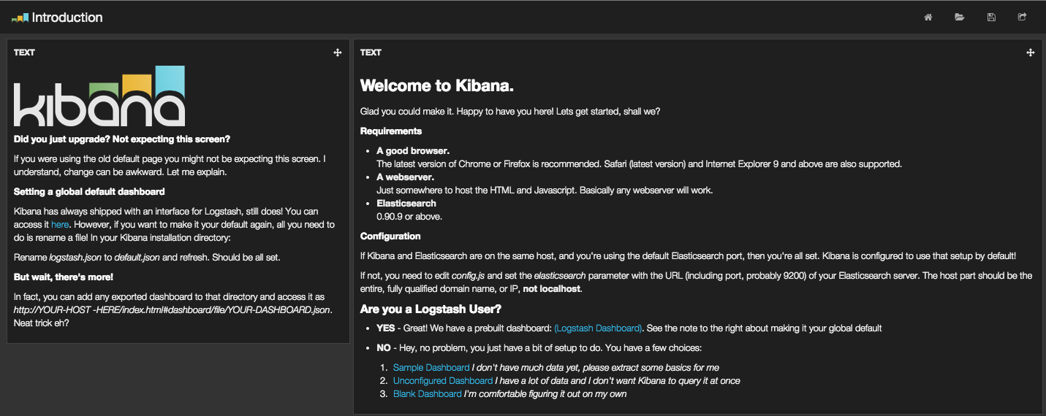Click the right panel's TEXT label

371,53
